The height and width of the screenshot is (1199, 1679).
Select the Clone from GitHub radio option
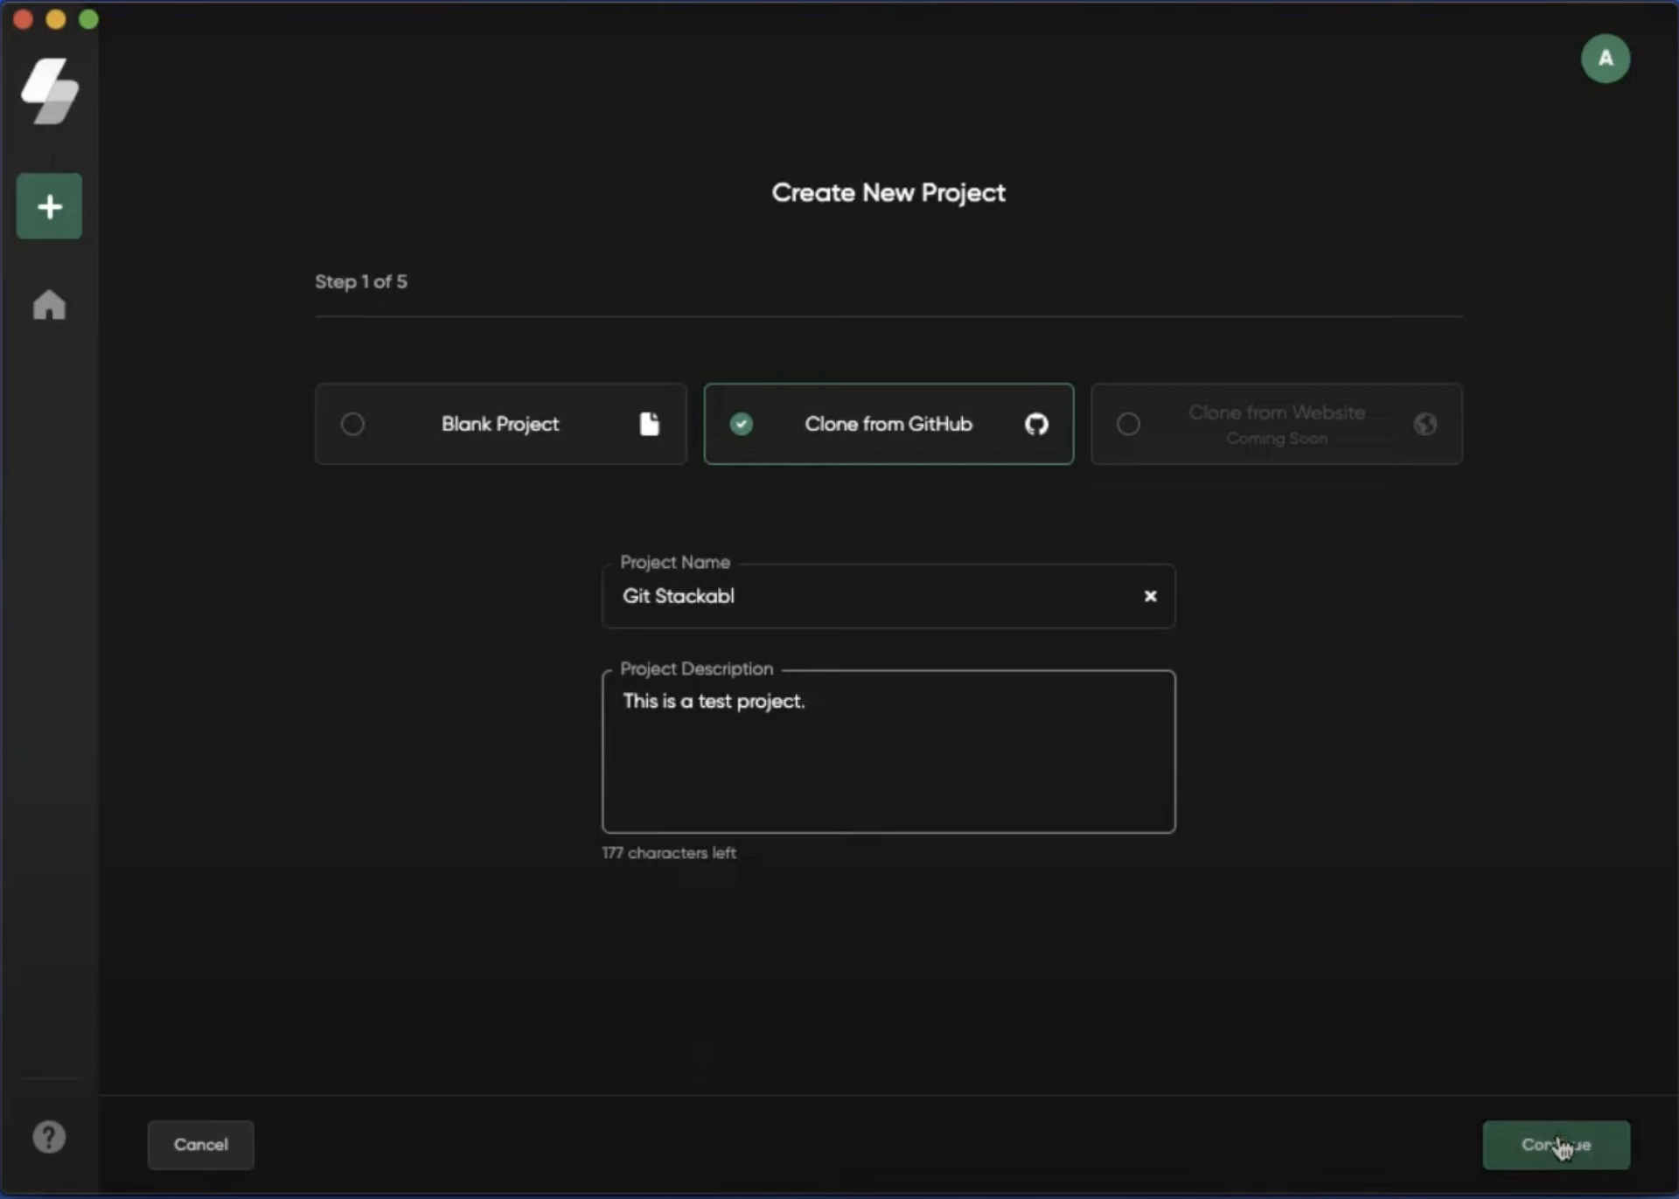point(741,425)
